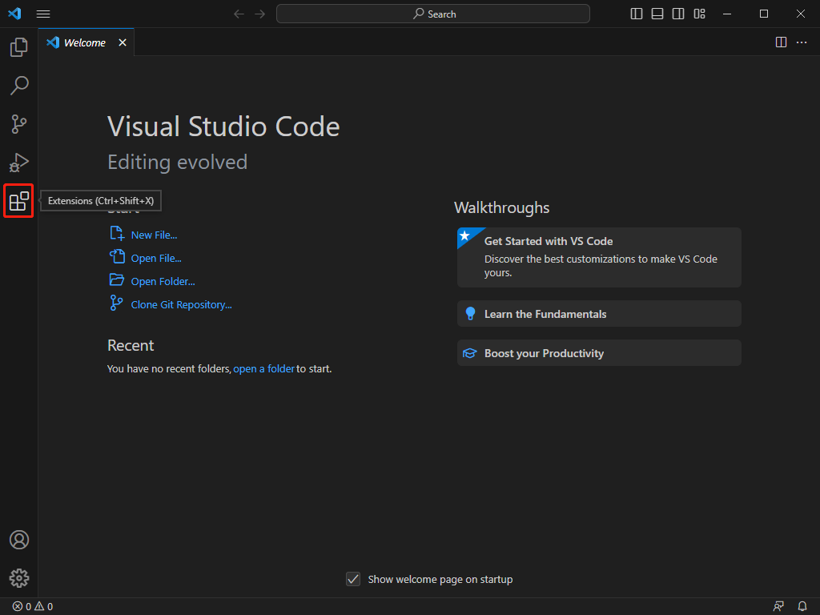Open the More Actions ellipsis menu
Screen dimensions: 820x615
pyautogui.click(x=802, y=42)
